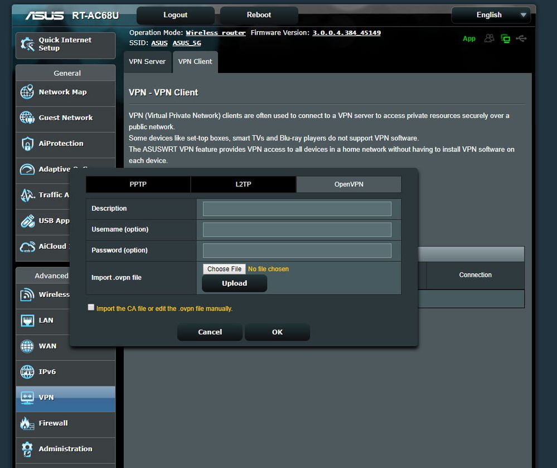Click the IPv6 sidebar icon
557x468 pixels.
click(27, 372)
